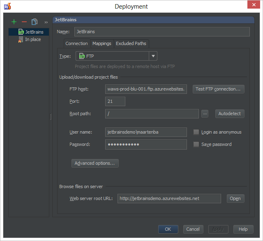The height and width of the screenshot is (241, 263).
Task: Click the In place server icon
Action: 21,40
